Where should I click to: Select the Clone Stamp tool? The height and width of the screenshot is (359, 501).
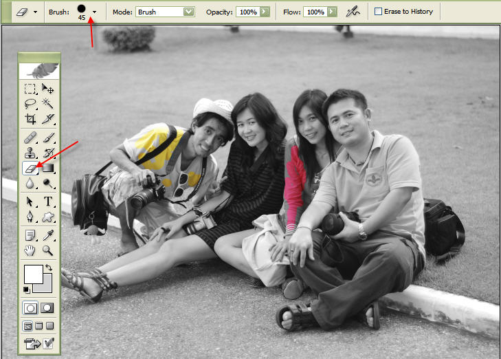pyautogui.click(x=30, y=153)
